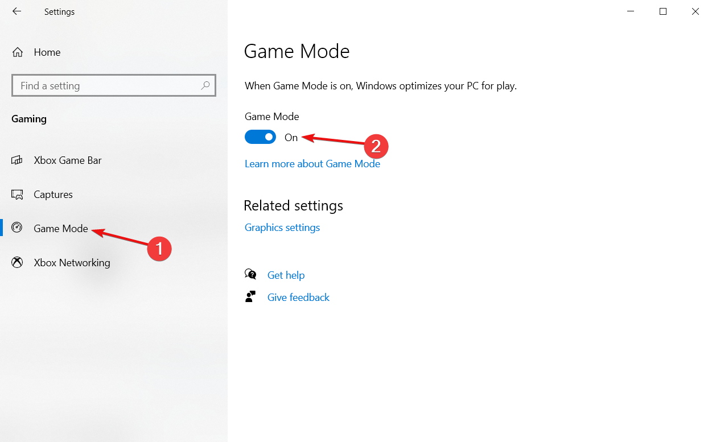
Task: Turn off the Game Mode toggle
Action: 260,137
